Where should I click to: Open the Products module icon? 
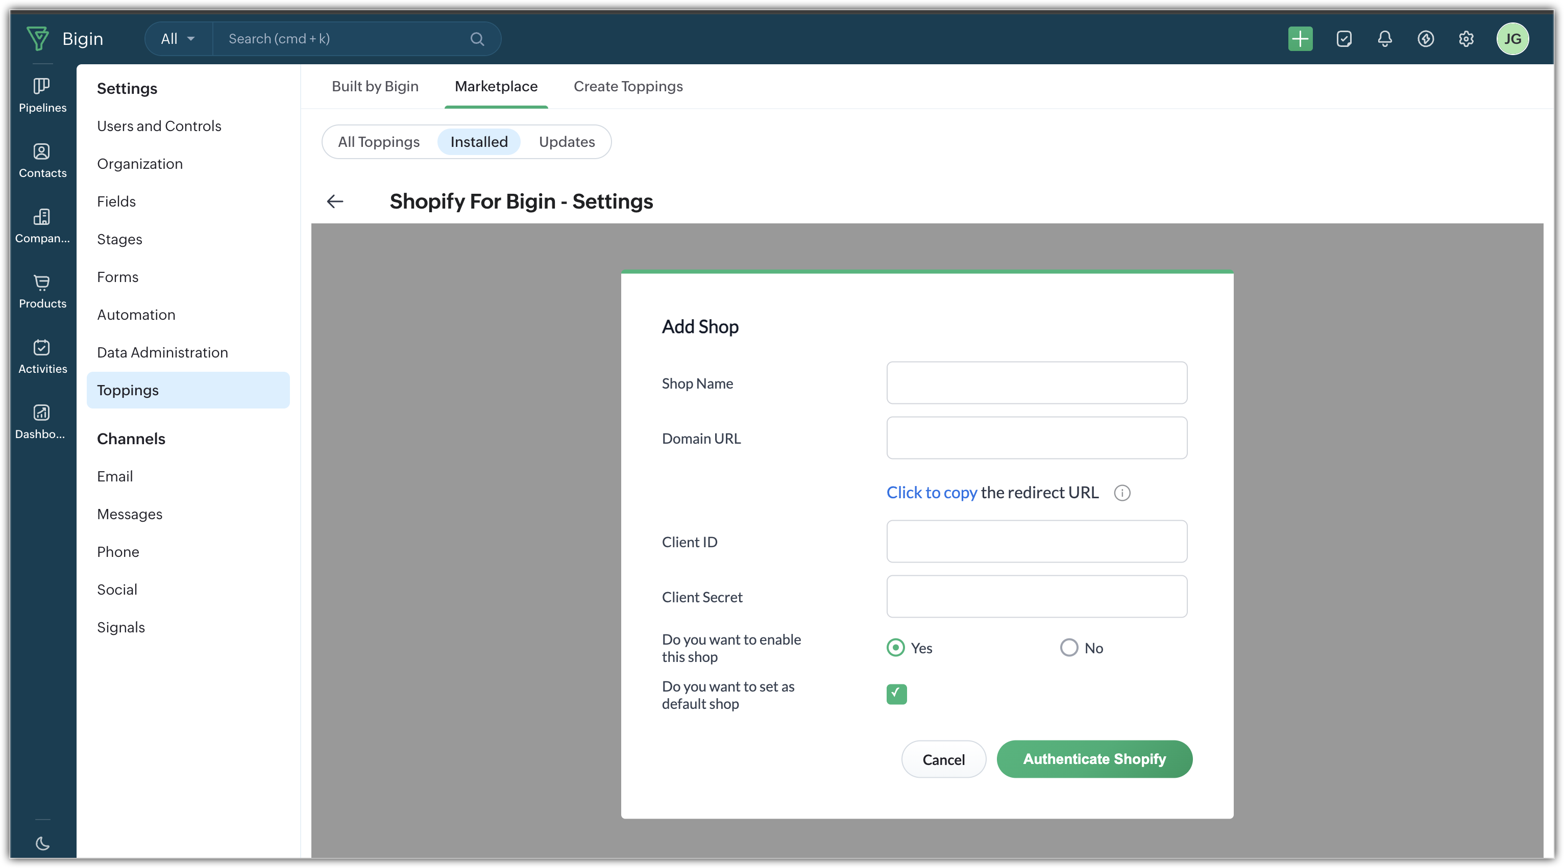[x=42, y=291]
